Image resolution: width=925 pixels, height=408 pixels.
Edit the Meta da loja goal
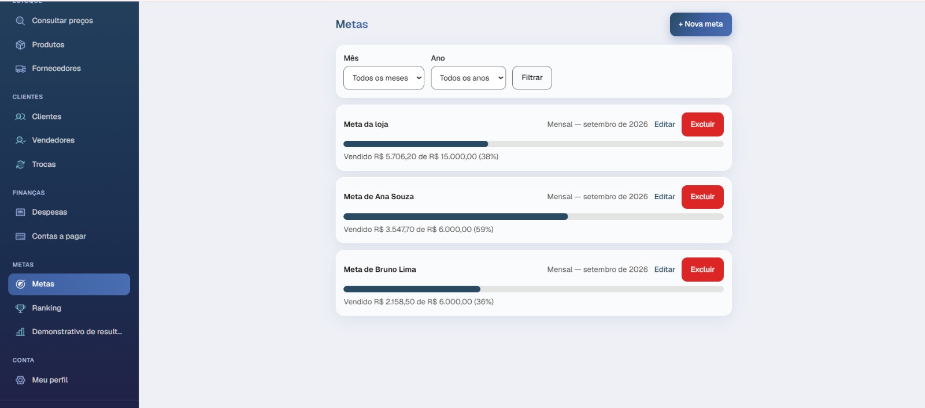[664, 125]
